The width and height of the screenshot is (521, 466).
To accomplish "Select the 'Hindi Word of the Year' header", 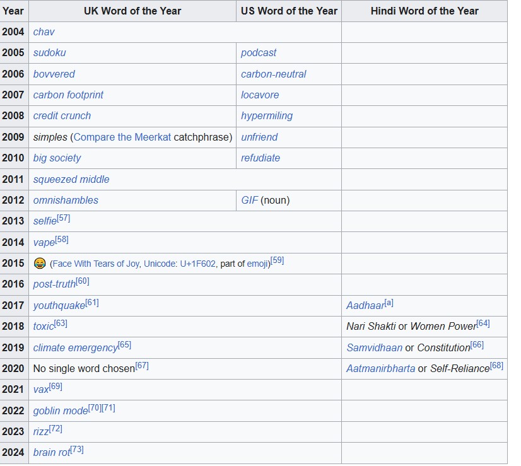I will 424,11.
